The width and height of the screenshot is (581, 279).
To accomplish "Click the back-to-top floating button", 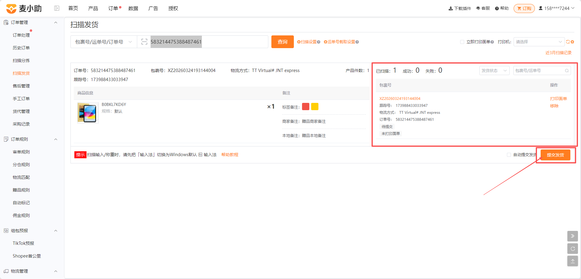I will point(573,261).
